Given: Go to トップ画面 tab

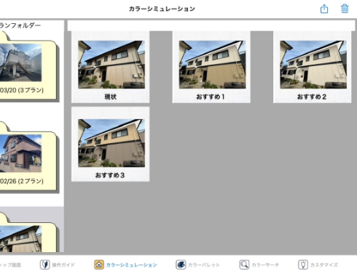Looking at the screenshot, I should pos(10,265).
